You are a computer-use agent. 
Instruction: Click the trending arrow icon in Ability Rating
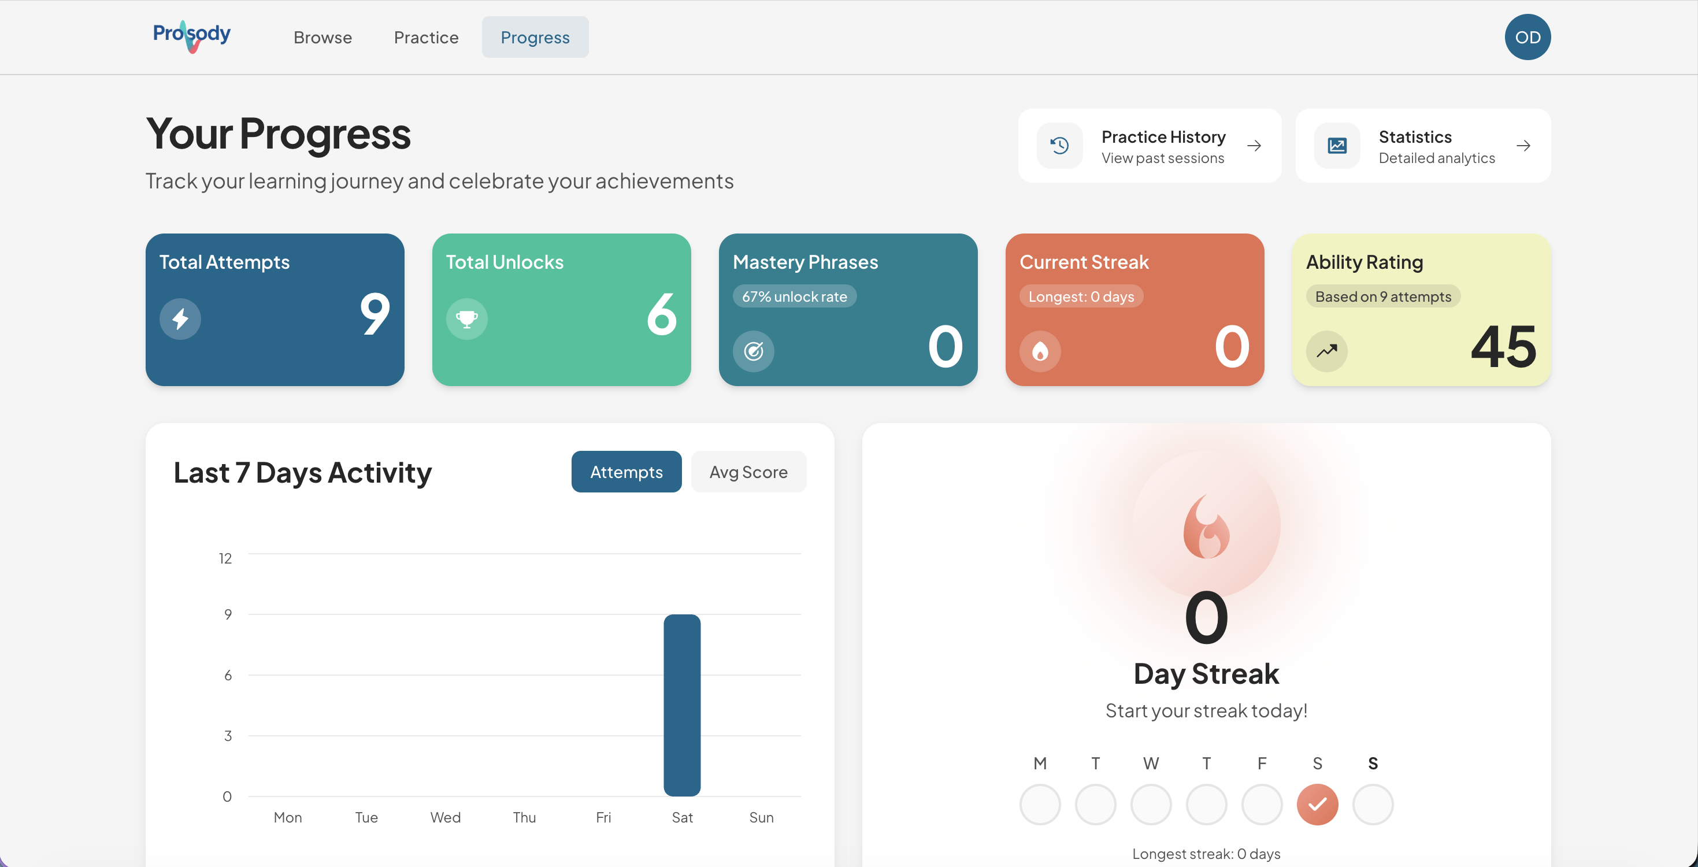[1327, 351]
